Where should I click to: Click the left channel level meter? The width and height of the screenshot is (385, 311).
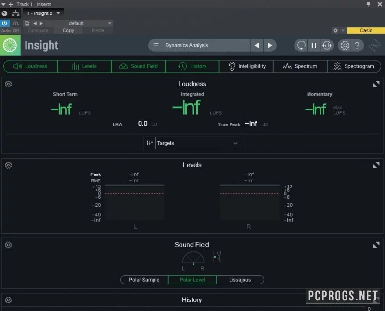135,202
